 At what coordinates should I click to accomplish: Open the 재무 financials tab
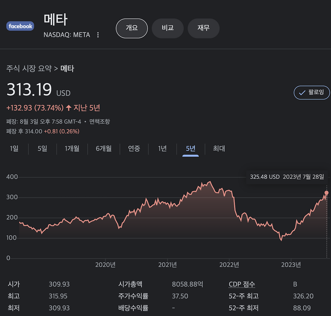204,28
